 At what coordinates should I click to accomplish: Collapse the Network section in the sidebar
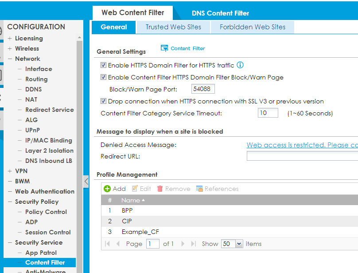[10, 58]
